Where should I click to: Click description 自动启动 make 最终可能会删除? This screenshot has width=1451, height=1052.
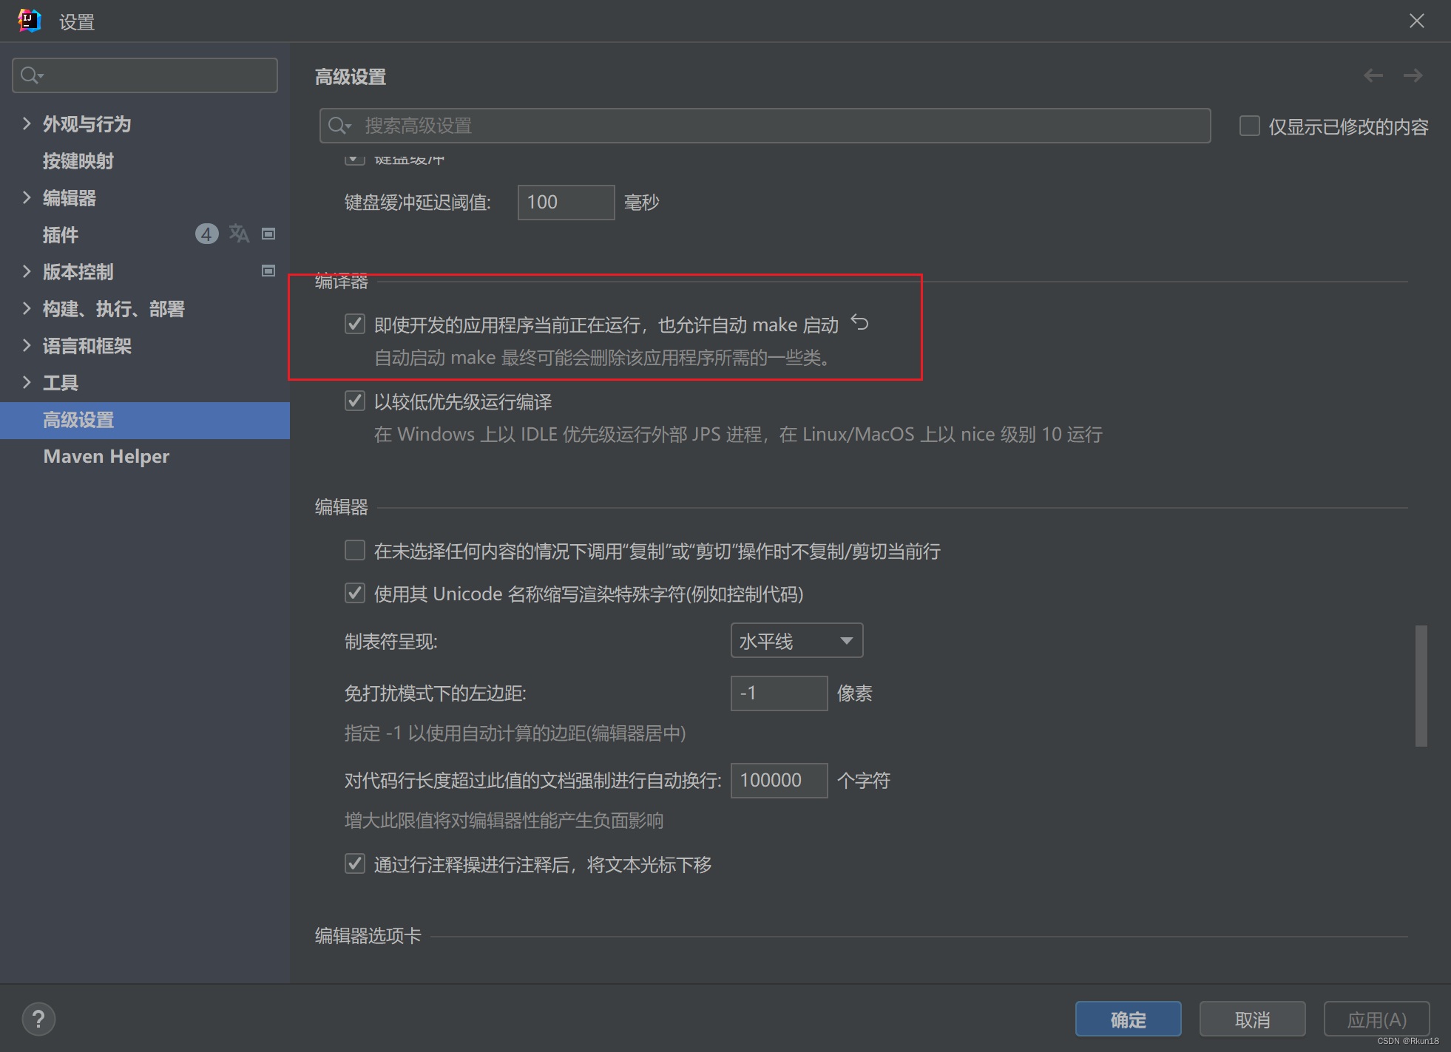604,358
